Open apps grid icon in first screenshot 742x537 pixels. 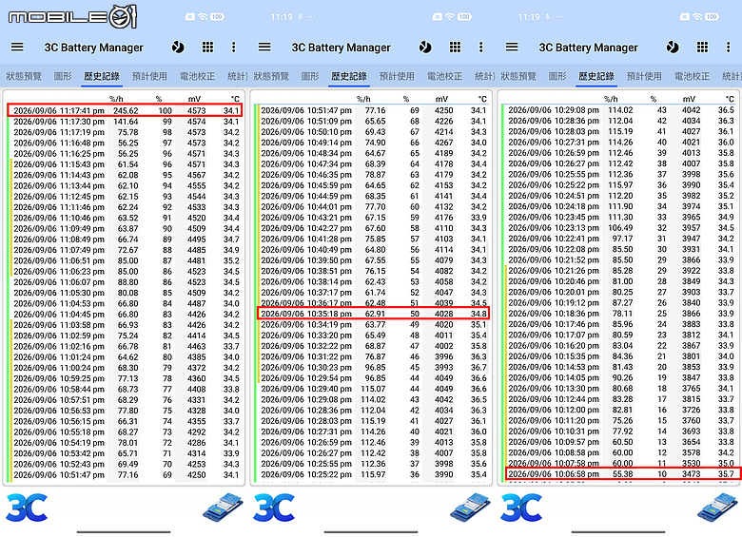click(x=207, y=47)
